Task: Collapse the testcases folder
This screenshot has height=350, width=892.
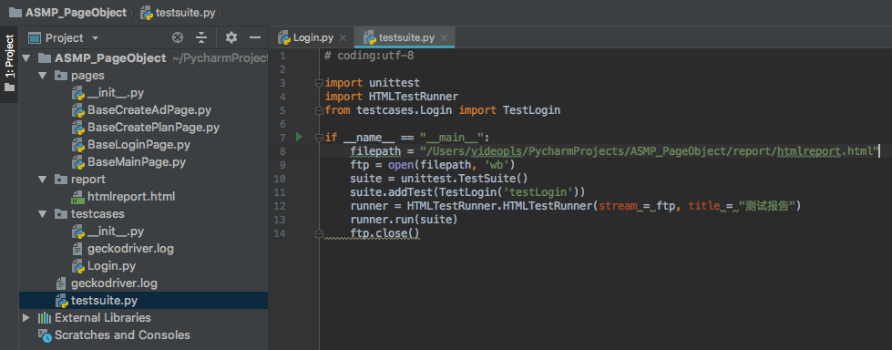Action: pos(42,214)
